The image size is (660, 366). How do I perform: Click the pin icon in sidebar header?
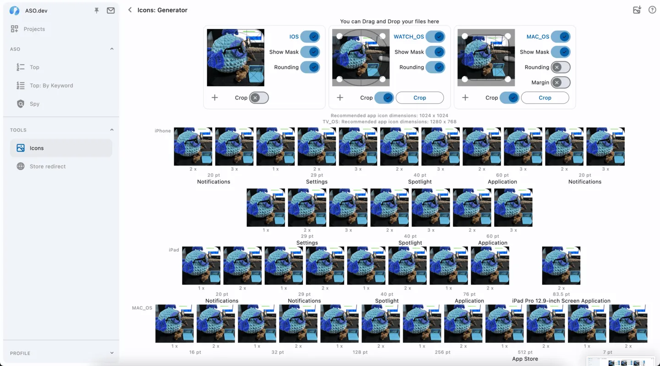(96, 11)
